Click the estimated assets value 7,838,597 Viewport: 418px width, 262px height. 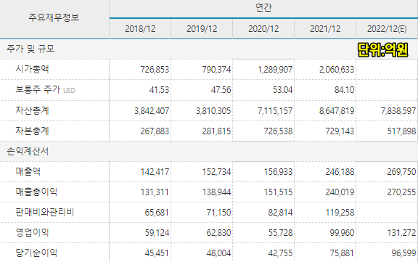click(398, 110)
